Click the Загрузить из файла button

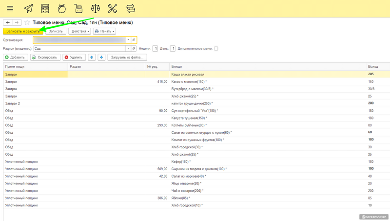coord(127,57)
